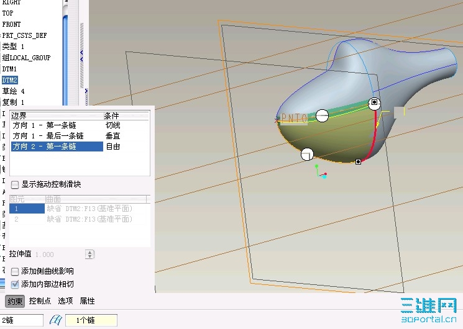Enable 显示拖动控制滑块 checkbox
463x329 pixels.
click(15, 185)
